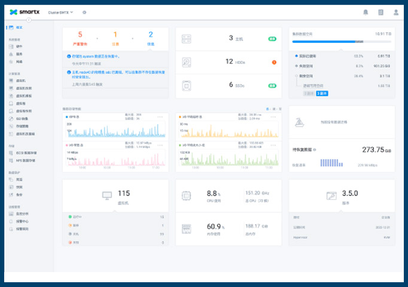Open the system data recovering alert link
Viewport: 408px width, 287px height.
pyautogui.click(x=96, y=56)
